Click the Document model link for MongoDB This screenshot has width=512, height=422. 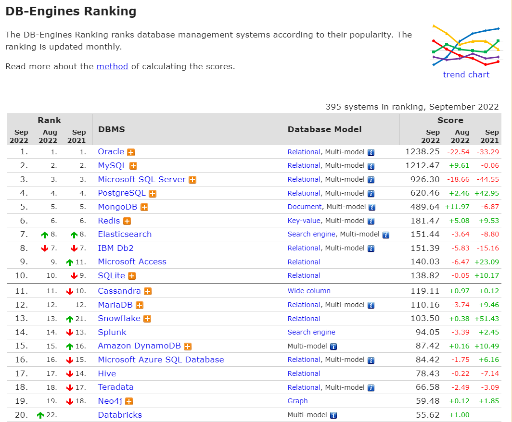tap(305, 207)
